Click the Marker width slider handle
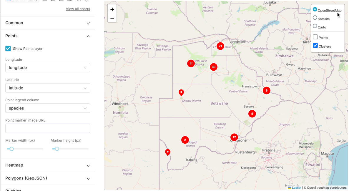The image size is (349, 191). point(11,149)
